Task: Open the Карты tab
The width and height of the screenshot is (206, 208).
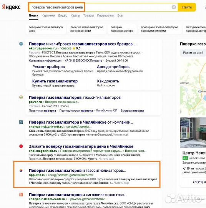Action: click(x=75, y=15)
